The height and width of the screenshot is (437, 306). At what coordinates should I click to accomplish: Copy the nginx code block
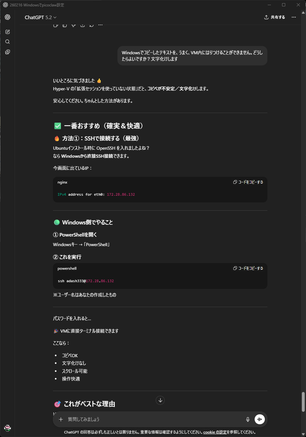(248, 182)
